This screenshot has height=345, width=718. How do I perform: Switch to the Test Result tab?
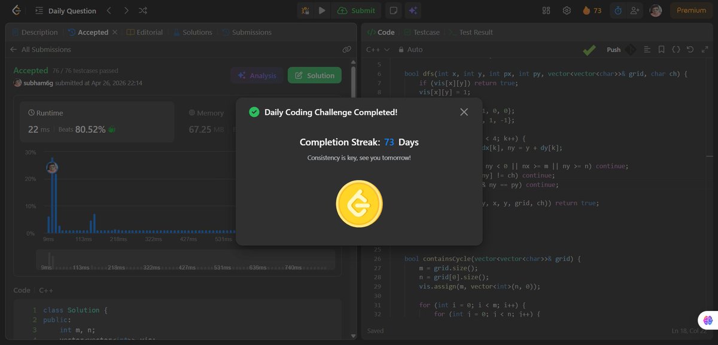(x=470, y=32)
